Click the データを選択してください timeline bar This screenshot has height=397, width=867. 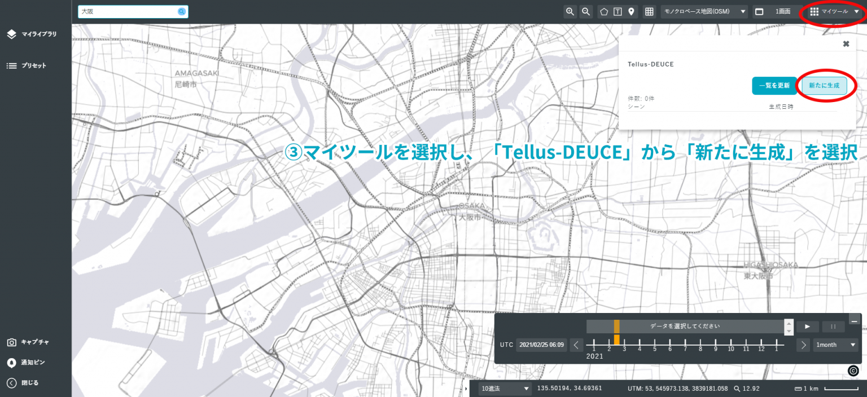pos(685,327)
